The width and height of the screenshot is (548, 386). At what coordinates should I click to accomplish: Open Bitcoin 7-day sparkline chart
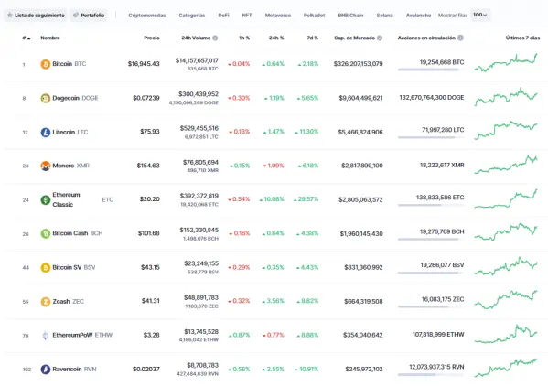(506, 63)
